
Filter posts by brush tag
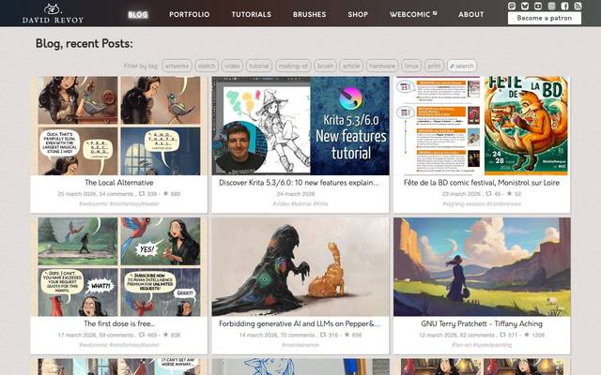326,66
